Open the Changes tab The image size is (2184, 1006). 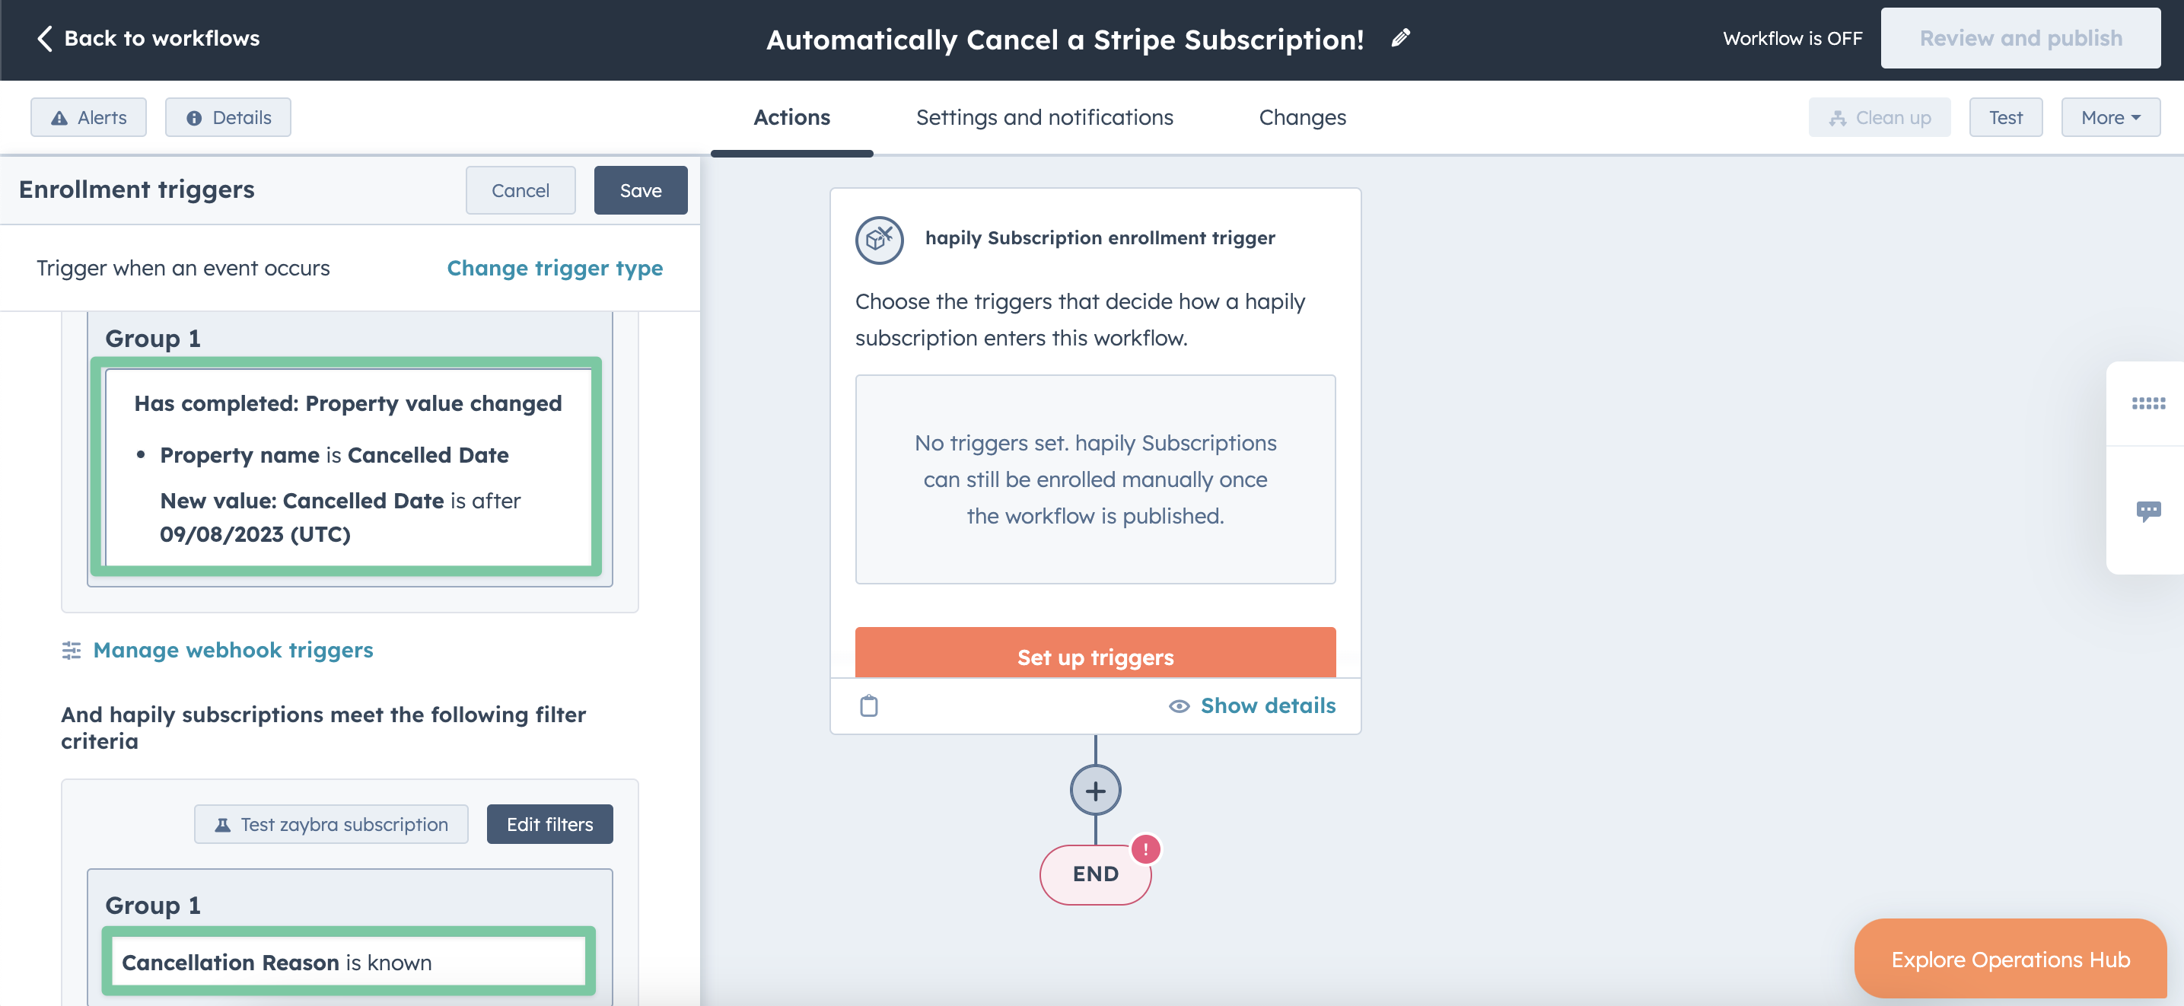click(x=1301, y=118)
